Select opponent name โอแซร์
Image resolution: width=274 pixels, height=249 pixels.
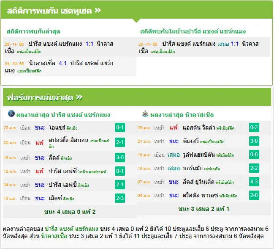57,127
